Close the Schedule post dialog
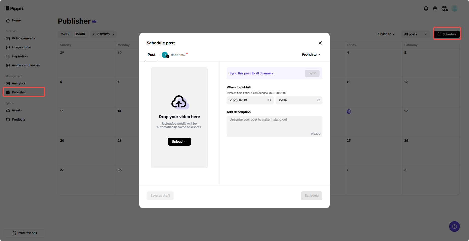Viewport: 469px width, 241px height. point(320,43)
